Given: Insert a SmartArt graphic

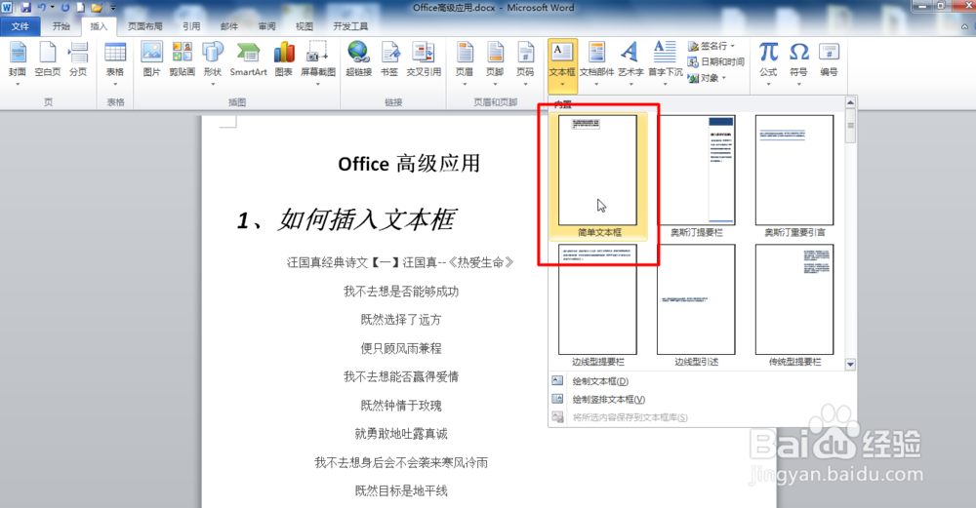Looking at the screenshot, I should (248, 60).
